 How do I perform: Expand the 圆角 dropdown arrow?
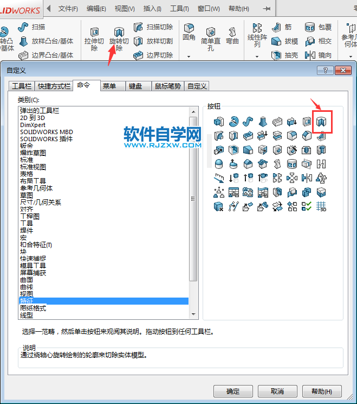[x=189, y=56]
